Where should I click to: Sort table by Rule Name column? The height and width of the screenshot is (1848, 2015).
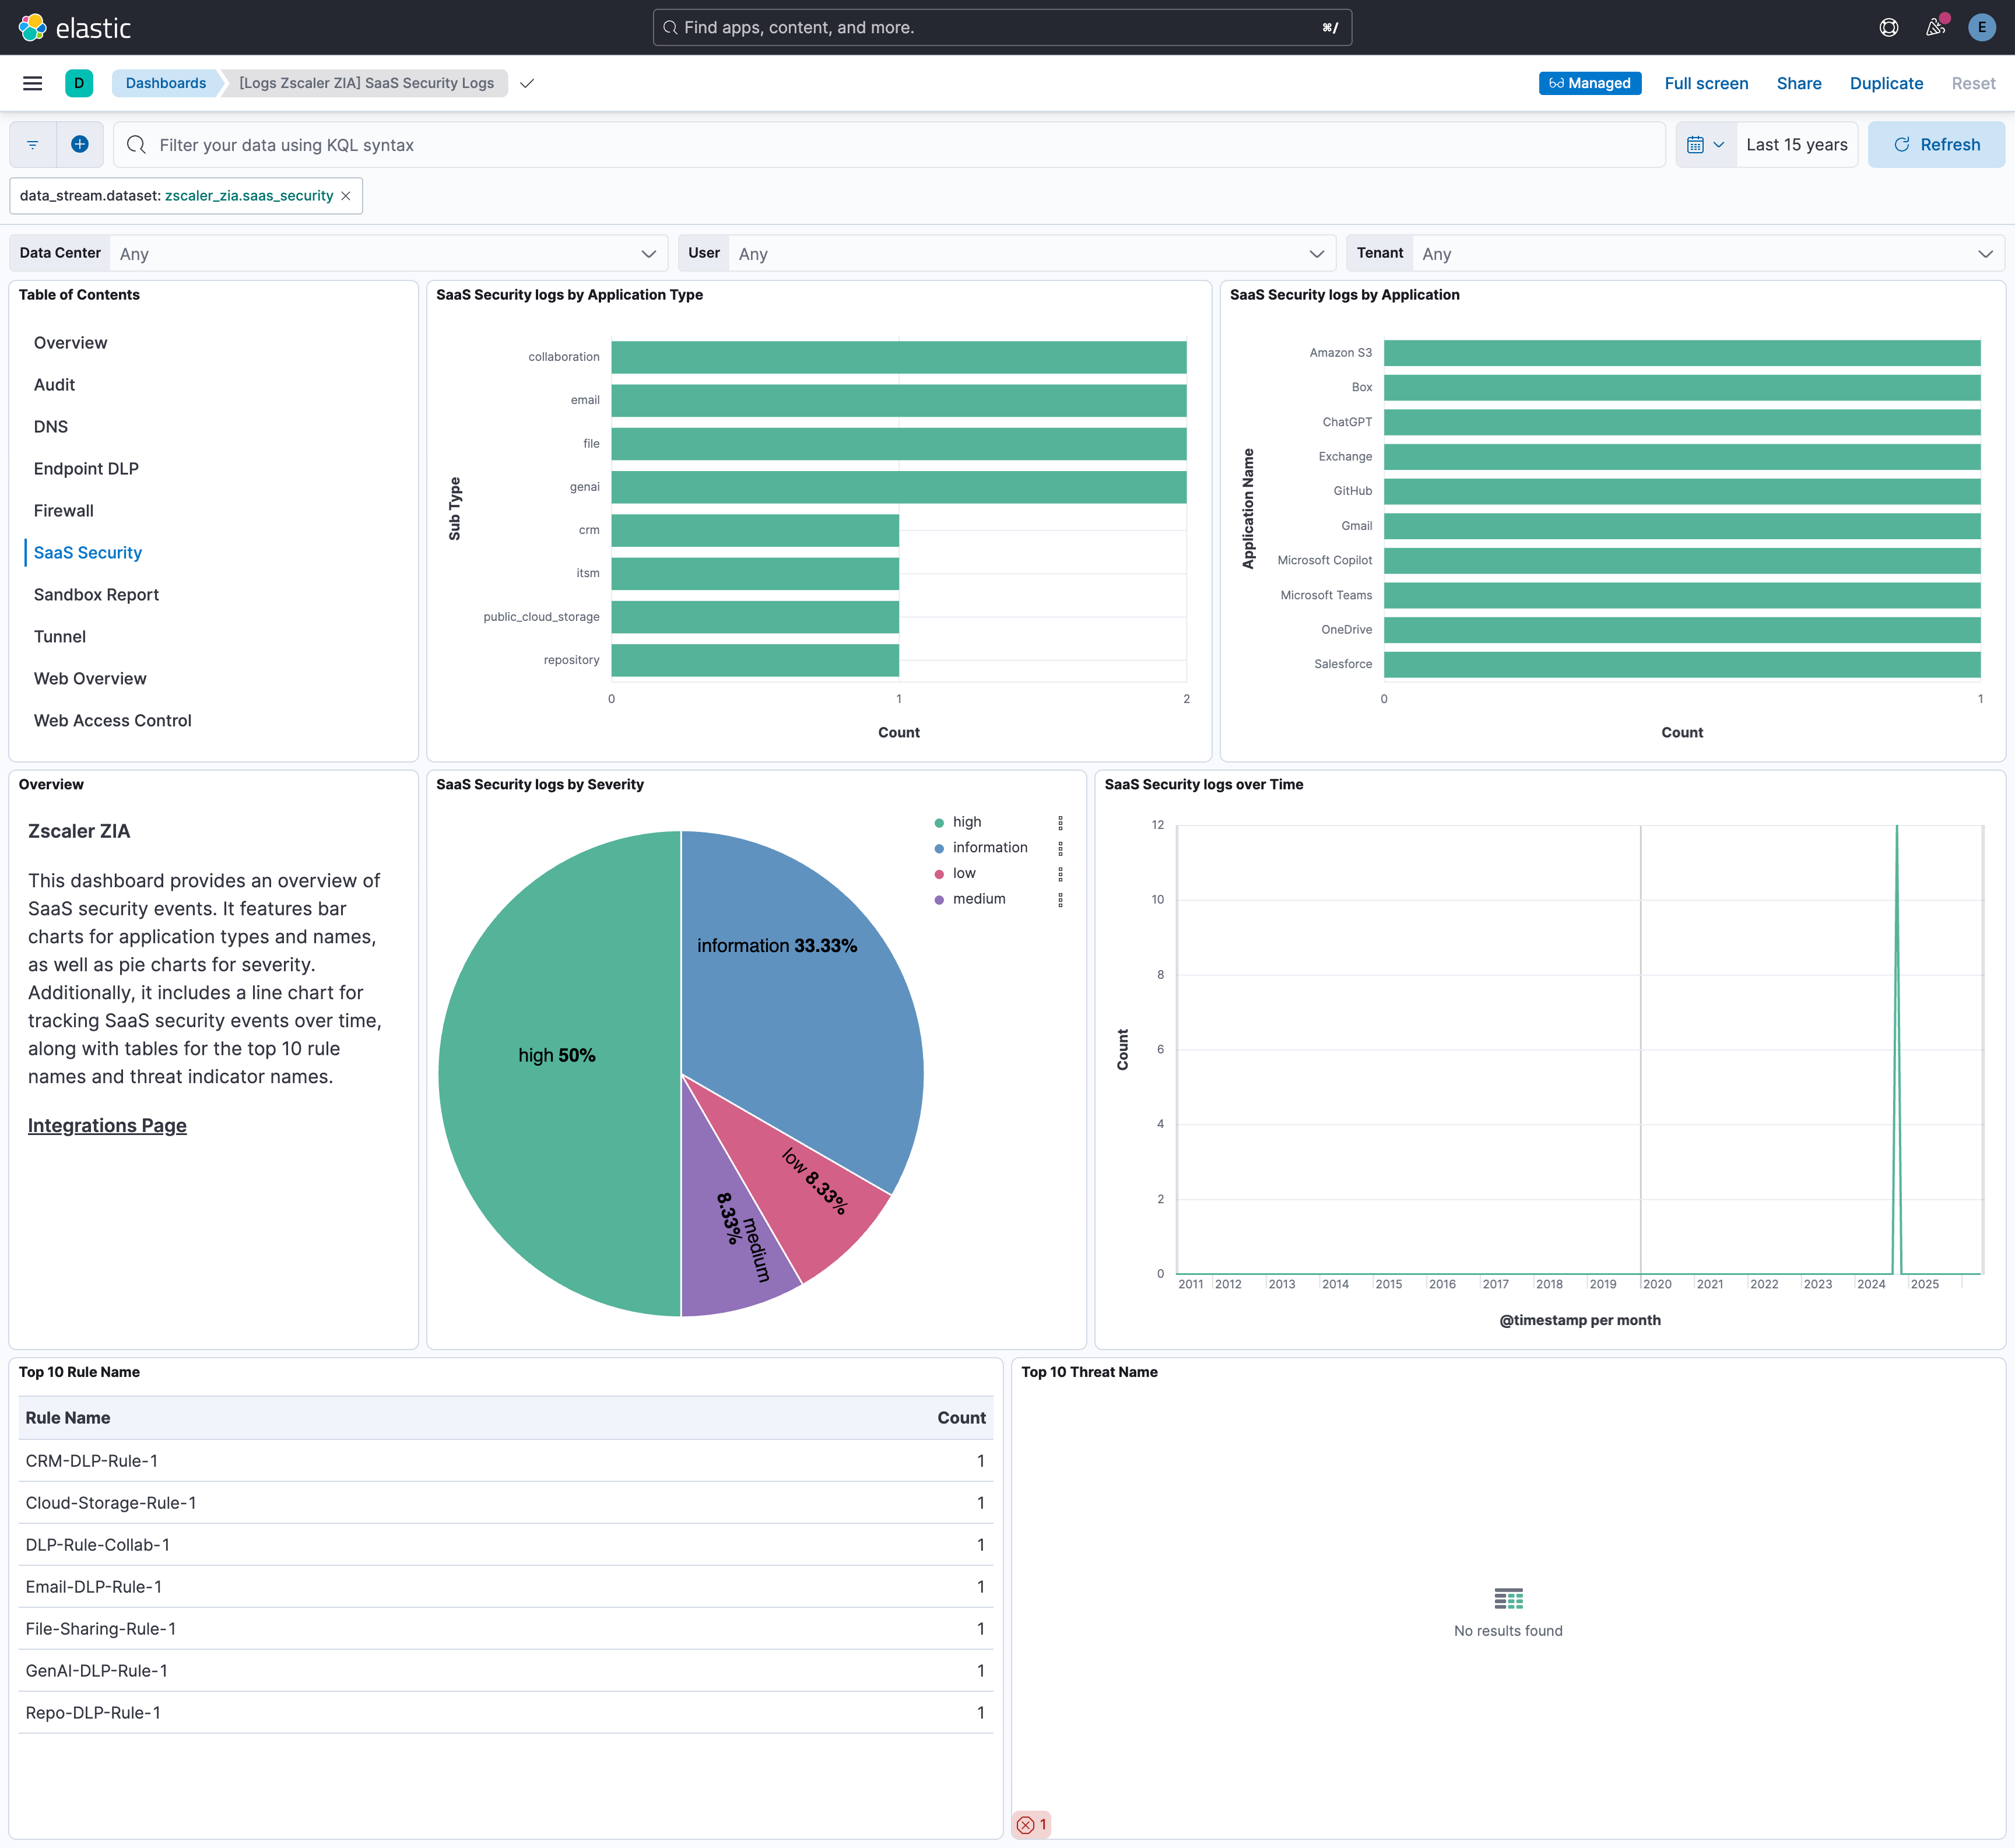tap(68, 1418)
